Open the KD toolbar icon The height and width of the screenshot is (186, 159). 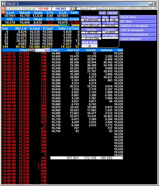click(x=24, y=9)
